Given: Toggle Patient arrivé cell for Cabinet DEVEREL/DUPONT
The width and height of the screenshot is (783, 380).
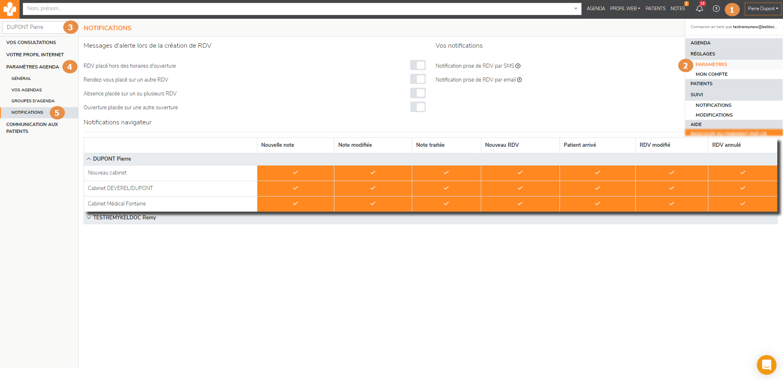Looking at the screenshot, I should (597, 188).
